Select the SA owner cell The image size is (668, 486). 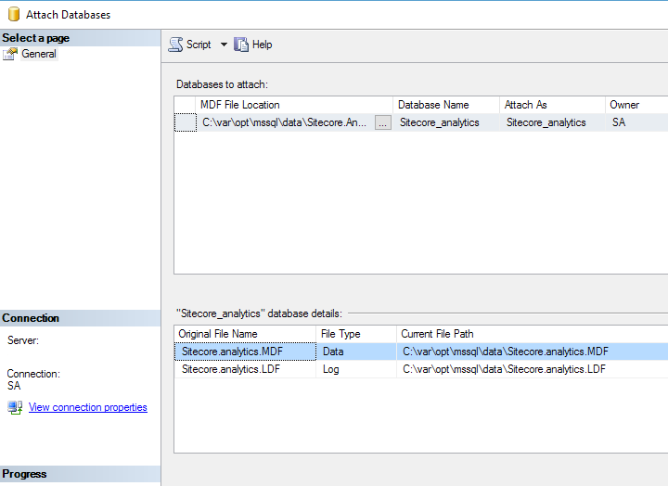[636, 122]
